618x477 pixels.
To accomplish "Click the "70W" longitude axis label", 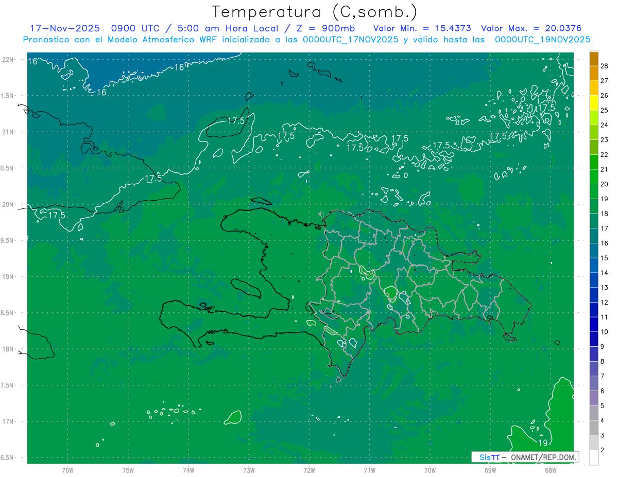I will (430, 470).
